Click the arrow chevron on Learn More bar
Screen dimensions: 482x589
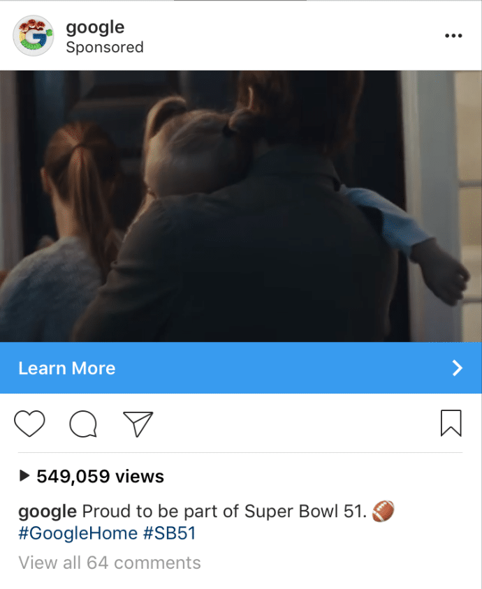(457, 368)
